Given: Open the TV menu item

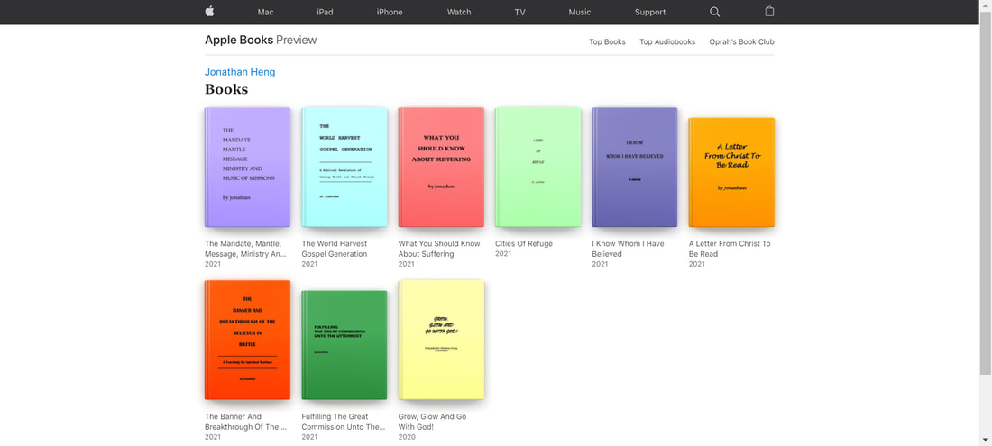Looking at the screenshot, I should (x=520, y=12).
